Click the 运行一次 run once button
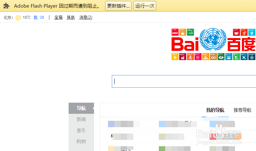Viewport: 256px width, 151px height. pos(145,6)
